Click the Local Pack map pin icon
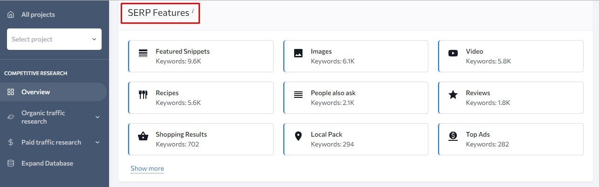 [298, 136]
